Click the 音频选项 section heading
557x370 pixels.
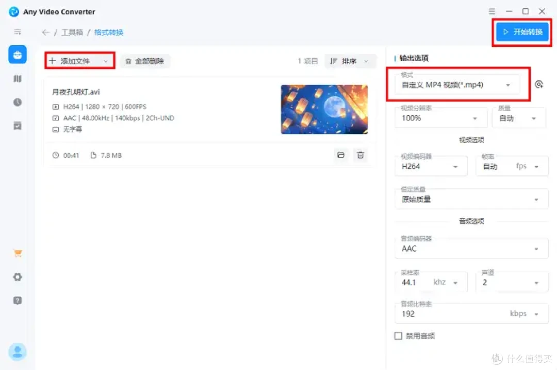[471, 221]
